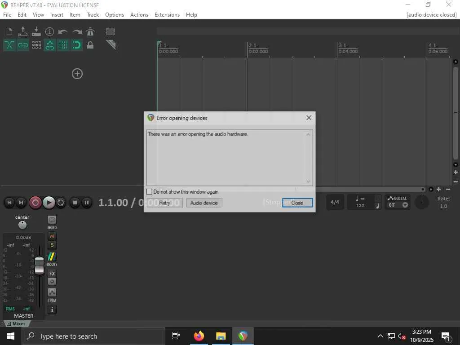Viewport: 460px width, 345px height.
Task: Click the playback Rate knob
Action: [x=422, y=202]
